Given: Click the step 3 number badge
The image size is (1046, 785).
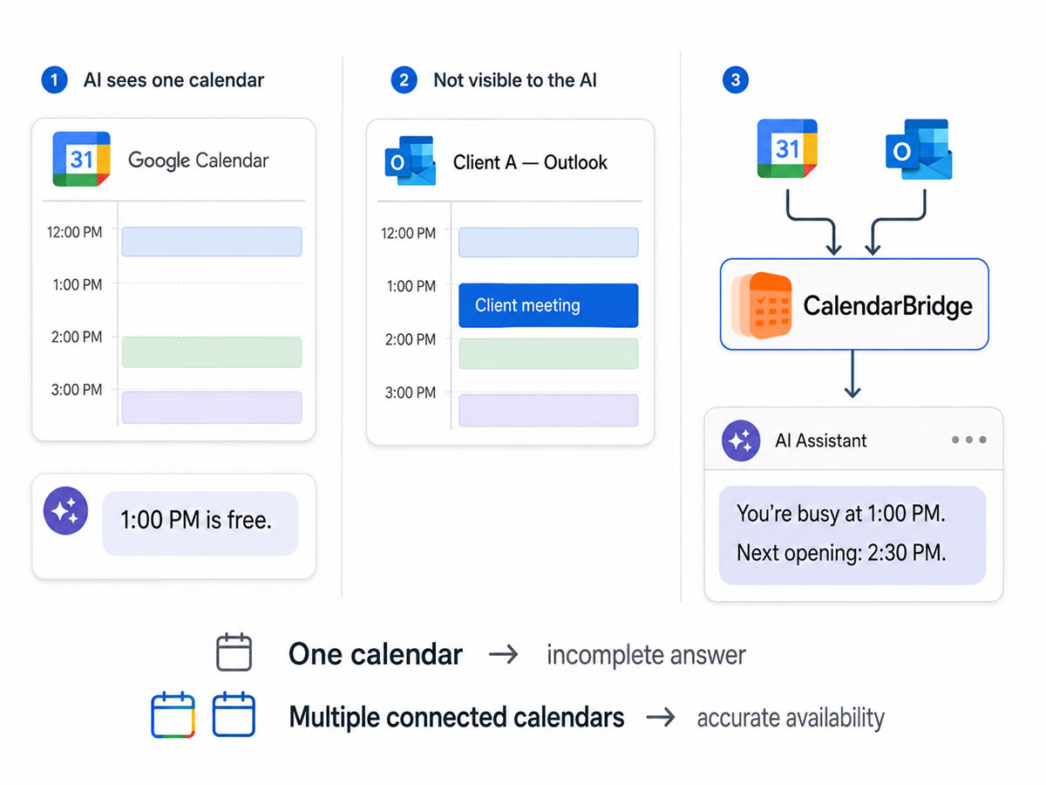Looking at the screenshot, I should coord(736,81).
